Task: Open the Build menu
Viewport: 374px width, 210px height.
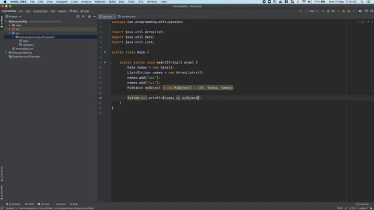Action: 112,2
